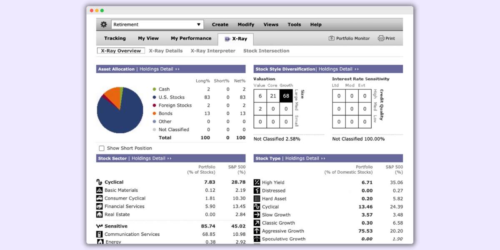Click the Sensitive sector icon
Screen dimensions: 500x250
click(99, 226)
